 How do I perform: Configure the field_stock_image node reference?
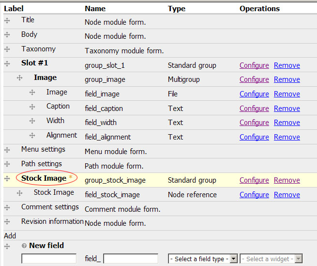click(254, 195)
